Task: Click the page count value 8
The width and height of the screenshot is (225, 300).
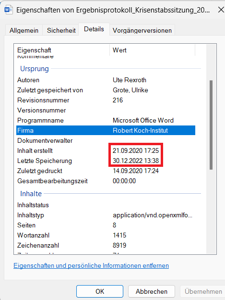Action: 114,225
